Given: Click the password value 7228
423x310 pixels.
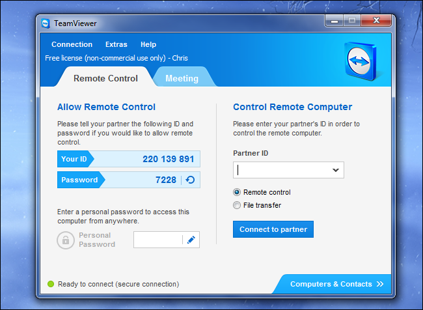Looking at the screenshot, I should (166, 180).
